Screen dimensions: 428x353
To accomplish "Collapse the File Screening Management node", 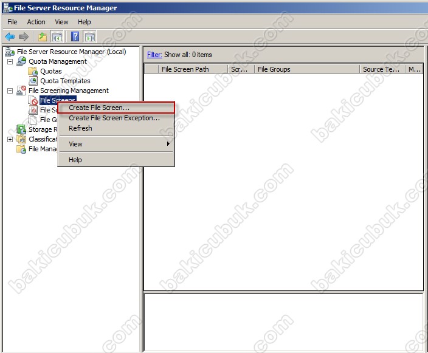I will 10,91.
